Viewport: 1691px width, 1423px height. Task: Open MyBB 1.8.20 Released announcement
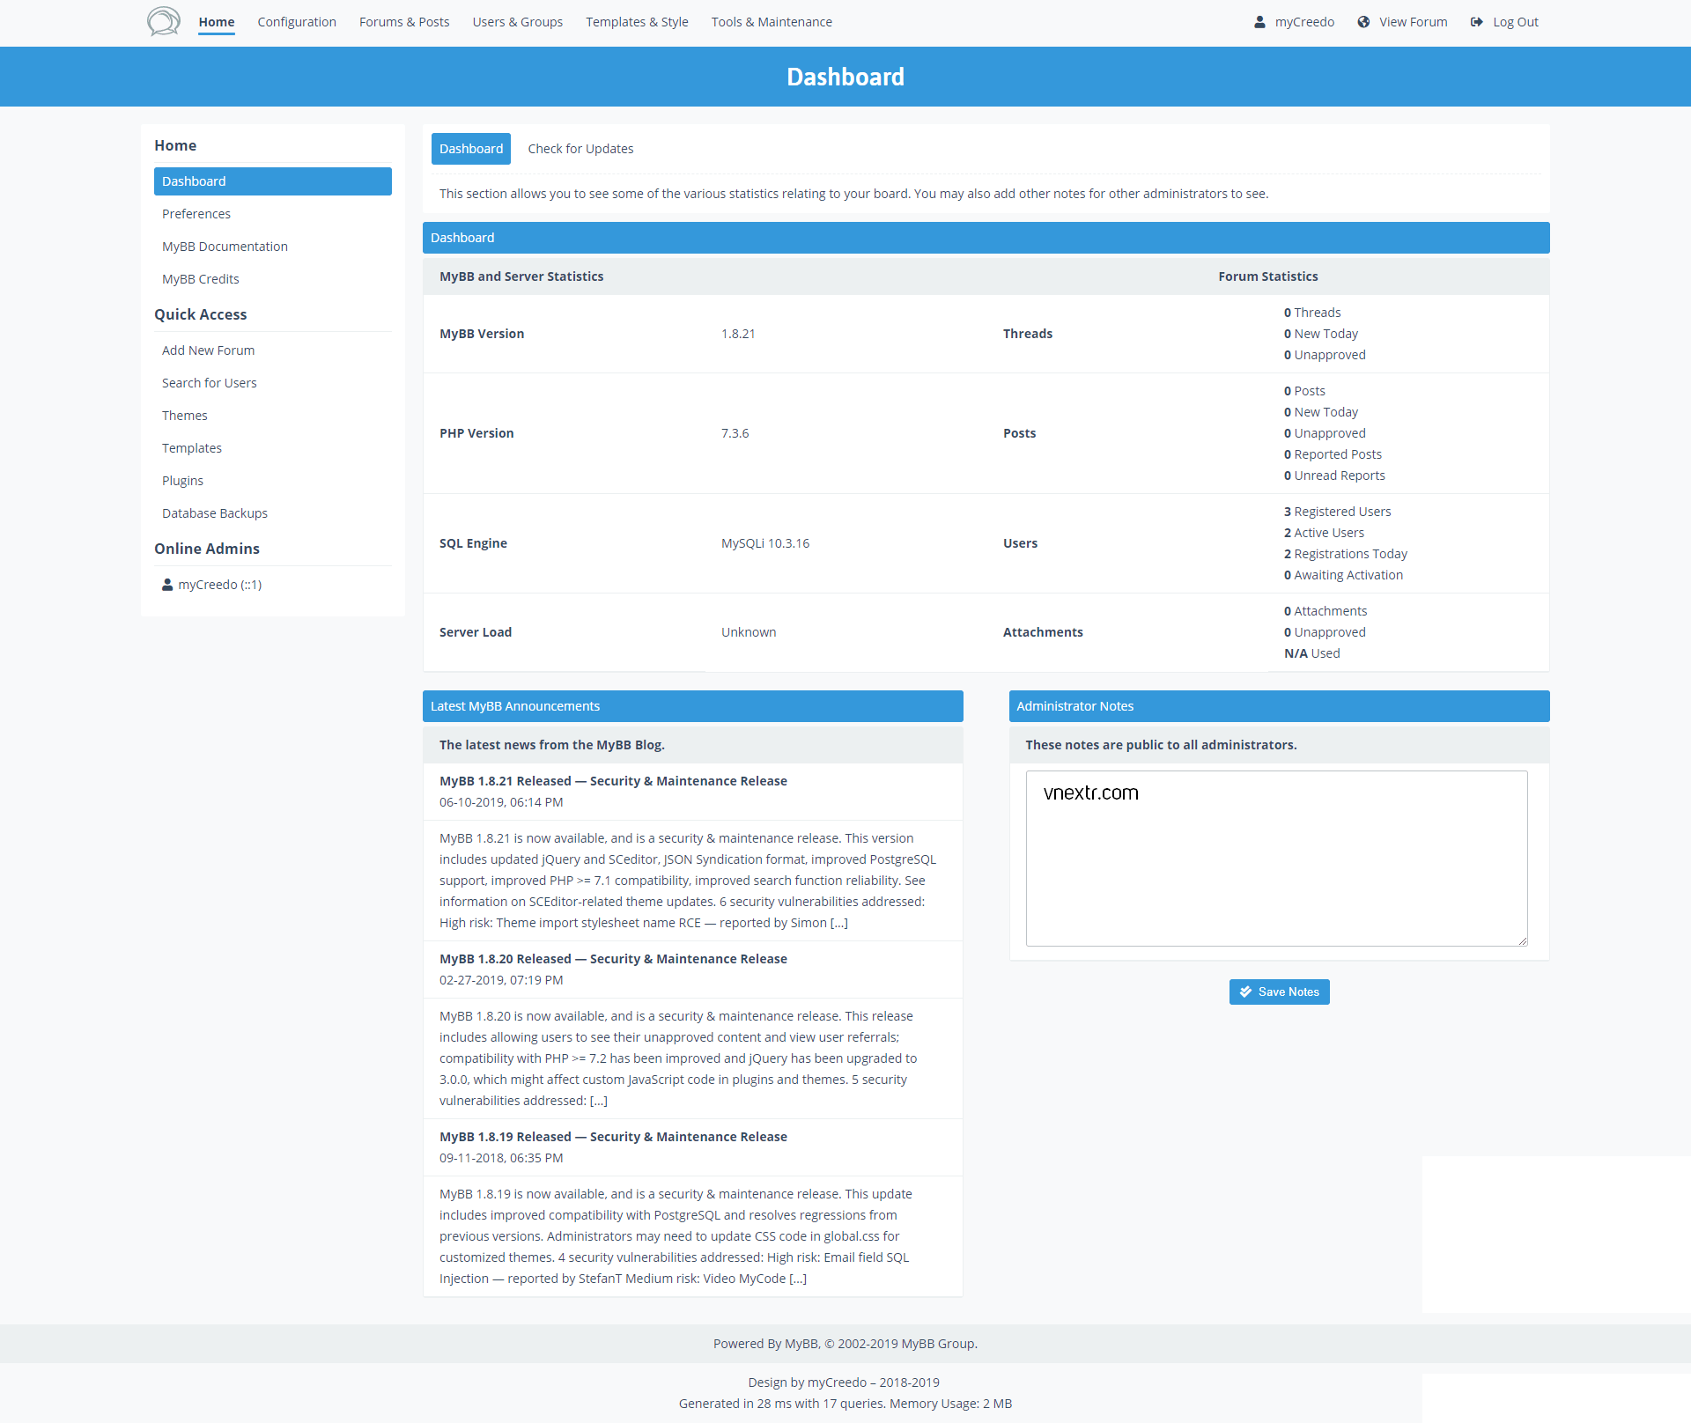click(x=613, y=959)
